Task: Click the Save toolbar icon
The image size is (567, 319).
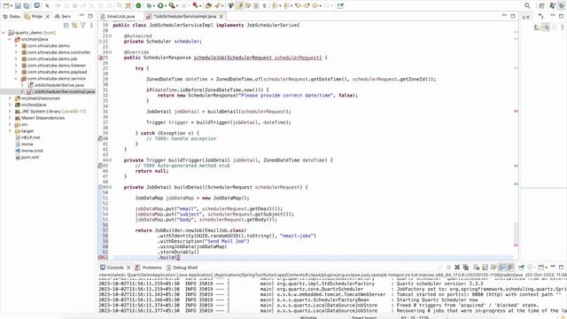Action: pyautogui.click(x=18, y=6)
